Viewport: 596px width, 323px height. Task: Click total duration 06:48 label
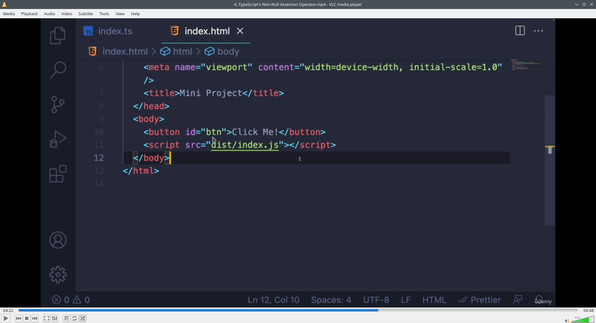pyautogui.click(x=589, y=310)
